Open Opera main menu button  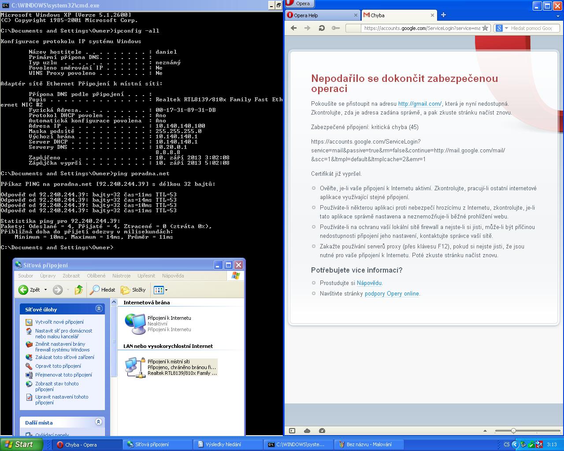point(299,4)
